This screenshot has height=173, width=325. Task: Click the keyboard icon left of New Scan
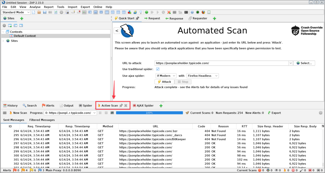(x=4, y=113)
